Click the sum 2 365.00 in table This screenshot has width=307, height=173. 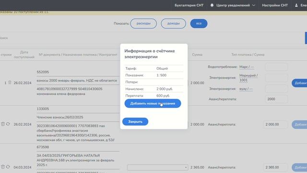(197, 167)
